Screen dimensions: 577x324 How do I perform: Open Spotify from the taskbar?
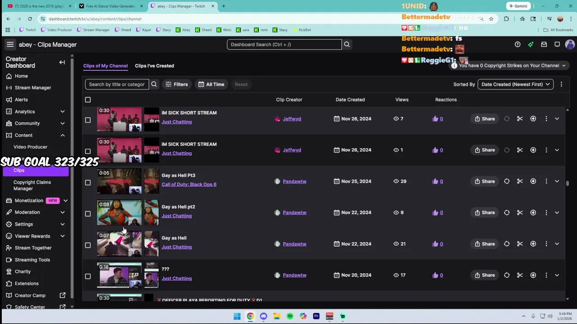(x=290, y=316)
